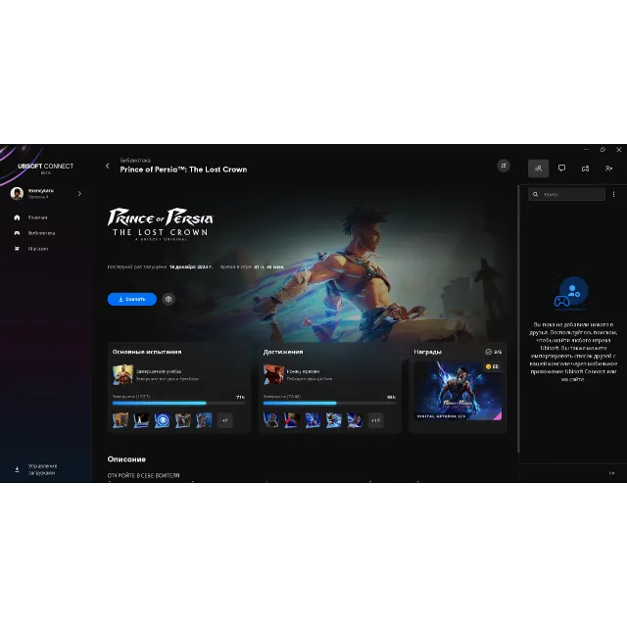Open the Достижения section heading
The image size is (627, 627).
tap(283, 352)
